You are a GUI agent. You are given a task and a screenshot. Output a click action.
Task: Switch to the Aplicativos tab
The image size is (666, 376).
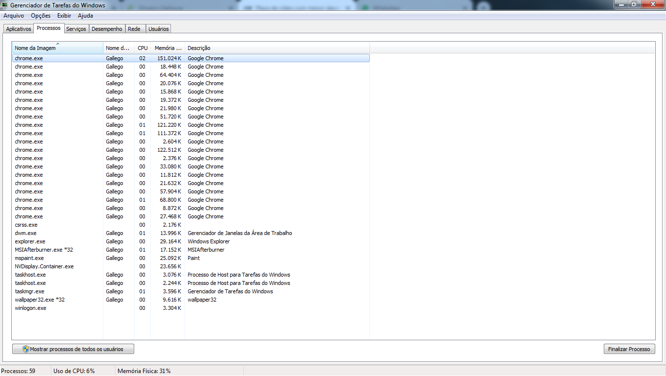point(19,29)
